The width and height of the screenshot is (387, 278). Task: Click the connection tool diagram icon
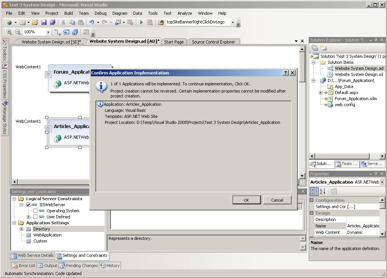[57, 32]
